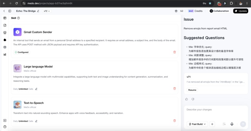
Task: Click the browser address bar URL
Action: (x=50, y=3)
